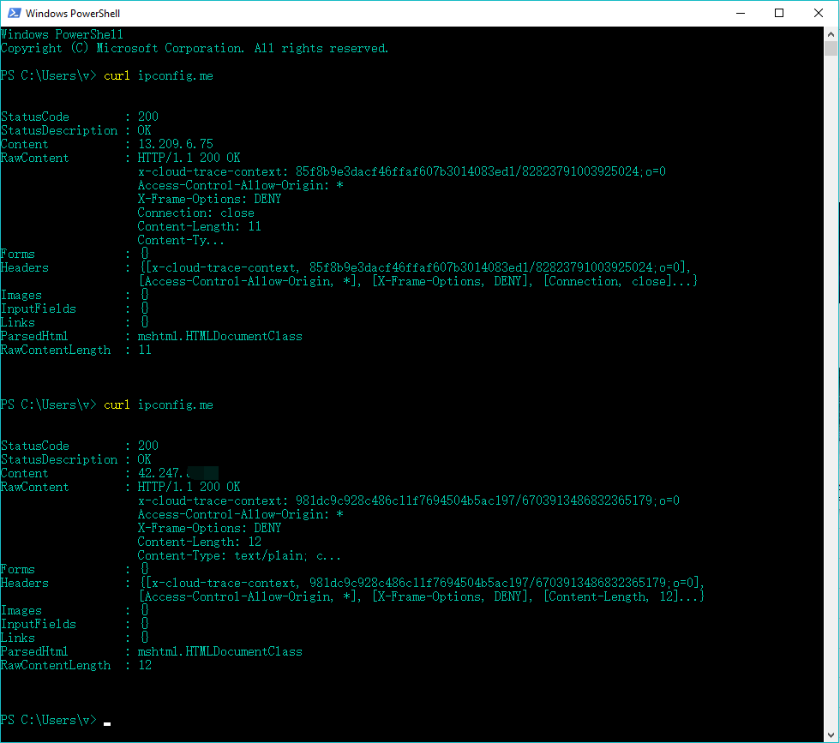The height and width of the screenshot is (743, 840).
Task: Click the 'Content-Length: 12' header line
Action: [199, 542]
